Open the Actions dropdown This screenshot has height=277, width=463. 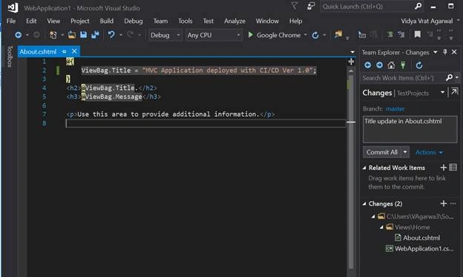tap(429, 152)
